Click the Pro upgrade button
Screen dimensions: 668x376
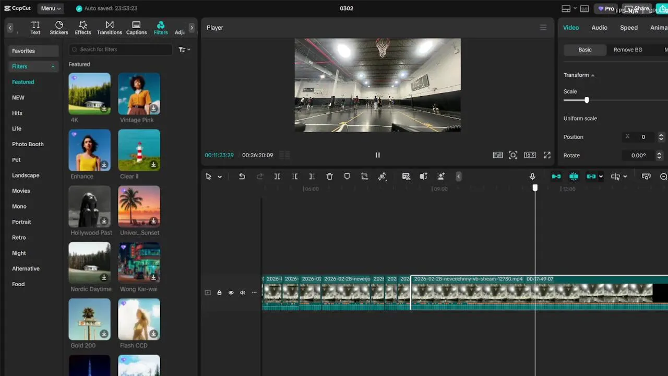click(x=606, y=9)
